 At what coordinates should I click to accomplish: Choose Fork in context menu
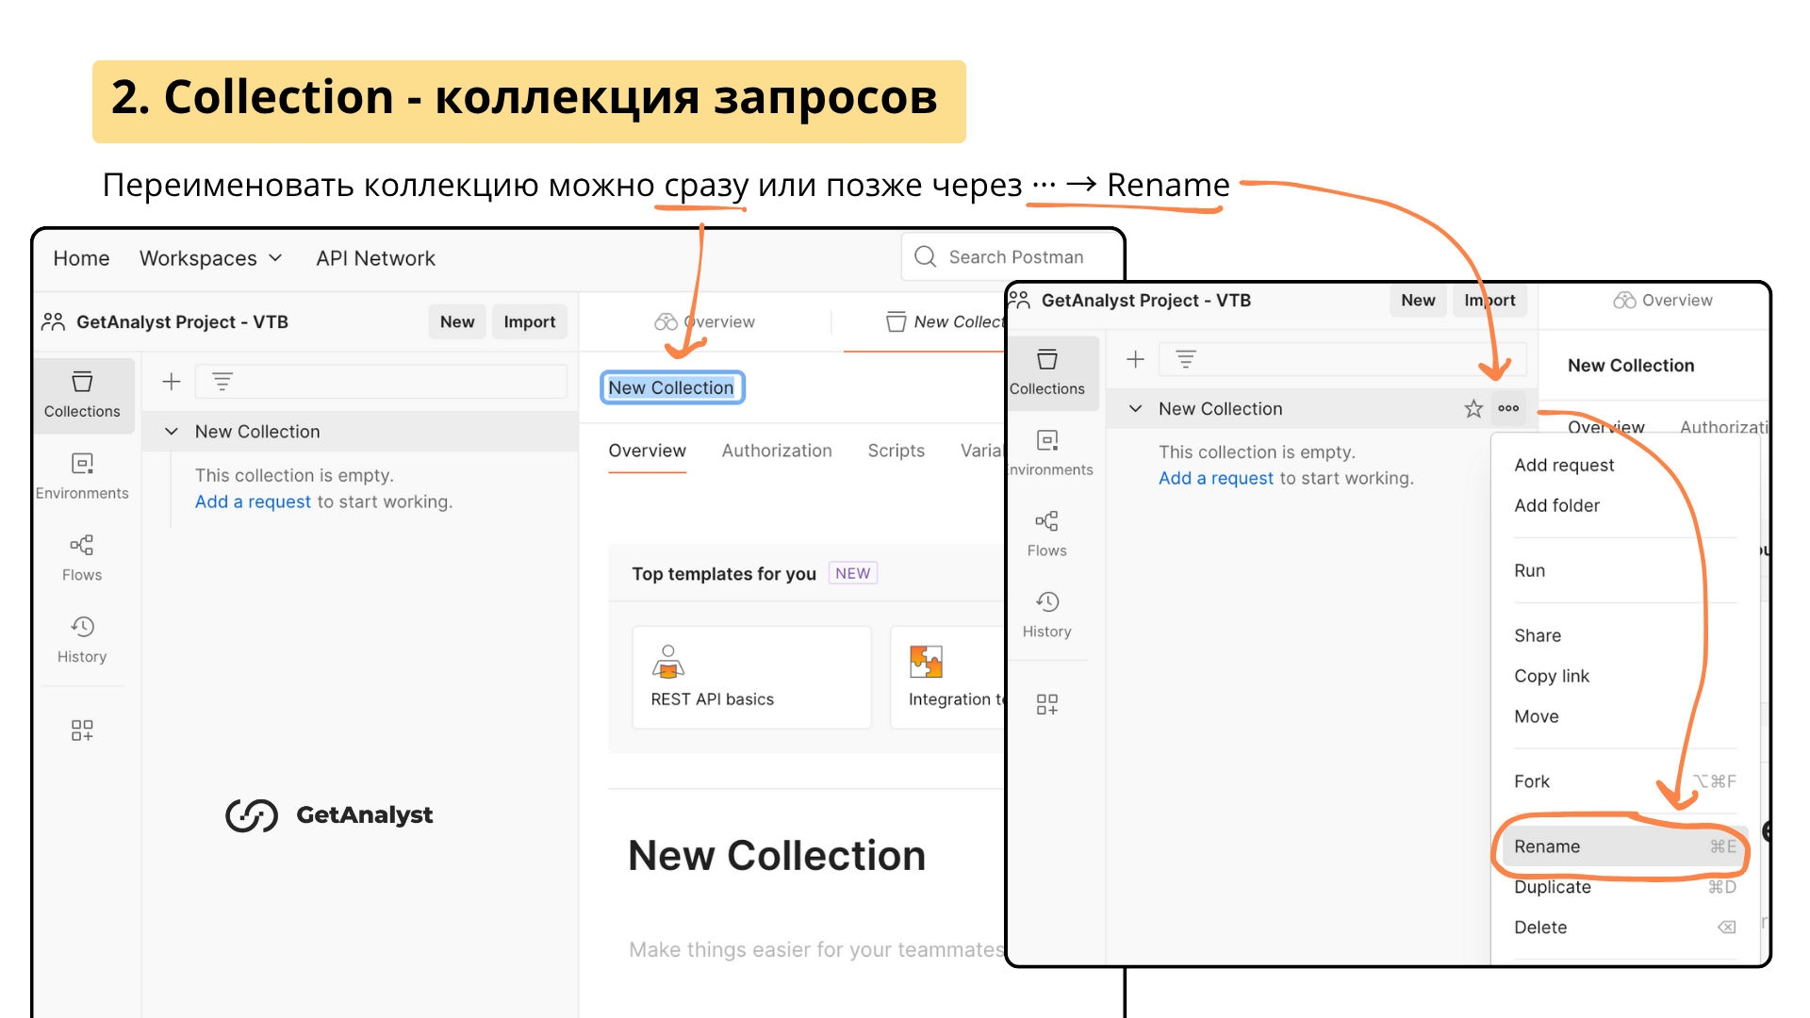1624,781
